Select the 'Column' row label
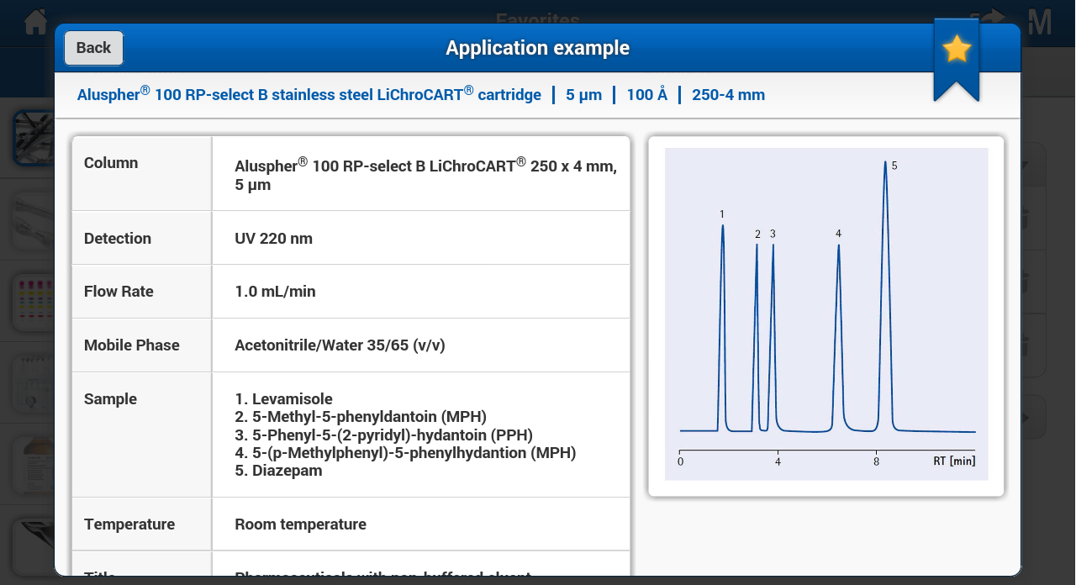 (x=111, y=163)
